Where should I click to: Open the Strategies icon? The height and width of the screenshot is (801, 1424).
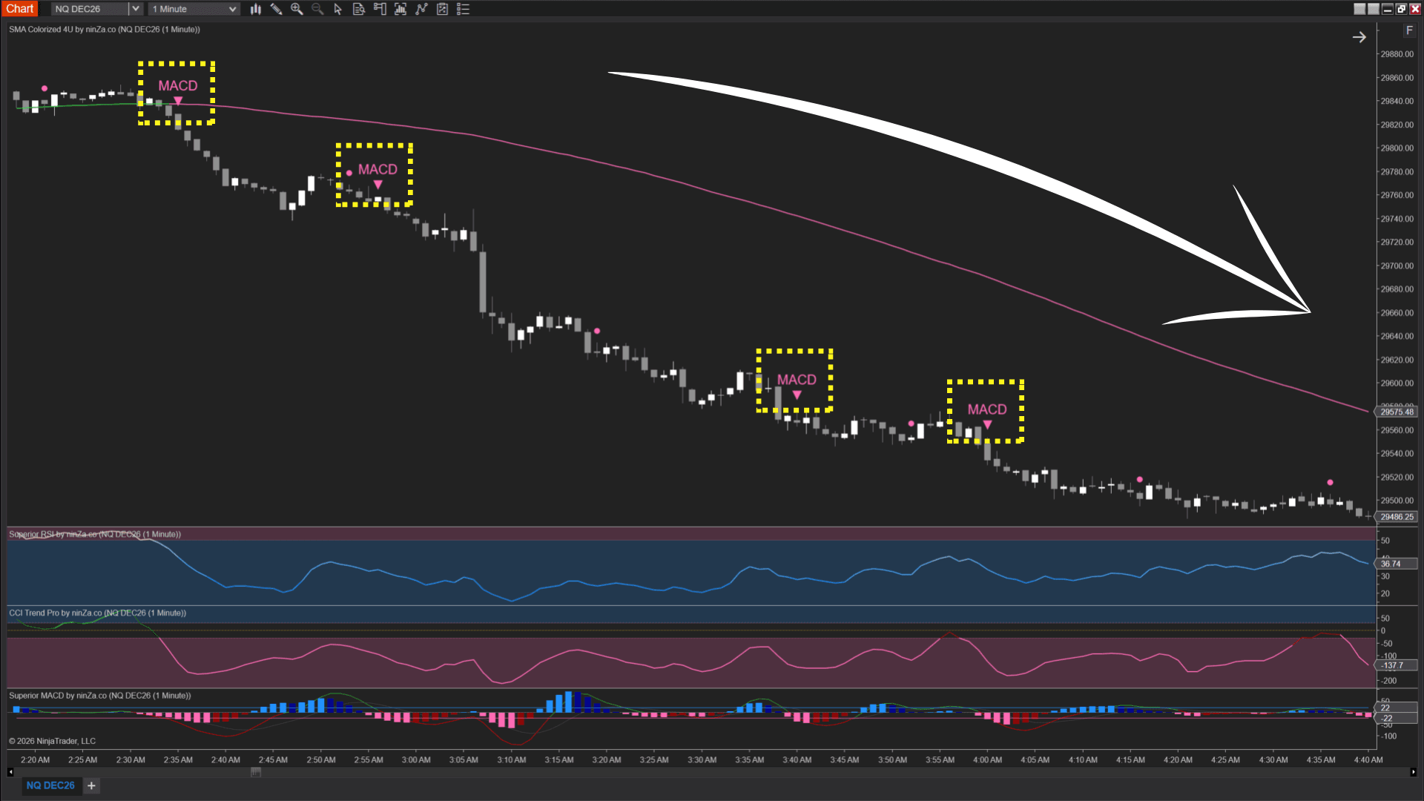(x=442, y=9)
